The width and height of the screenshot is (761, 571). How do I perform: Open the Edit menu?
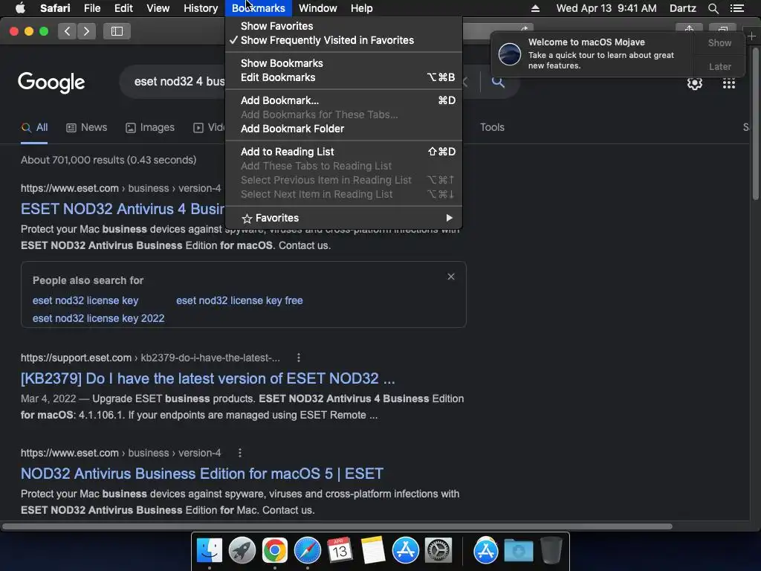(123, 8)
